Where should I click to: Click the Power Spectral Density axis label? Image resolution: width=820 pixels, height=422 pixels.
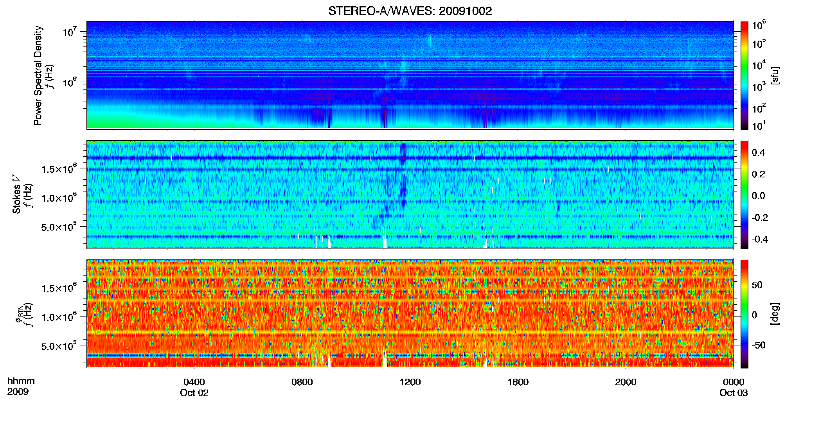tap(38, 75)
